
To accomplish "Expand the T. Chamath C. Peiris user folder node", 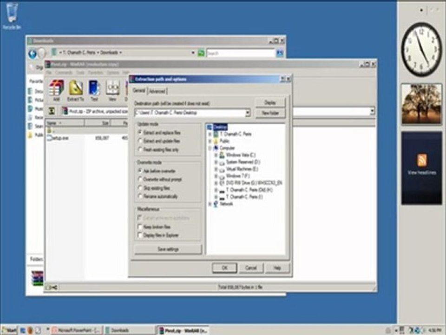I will click(x=210, y=134).
